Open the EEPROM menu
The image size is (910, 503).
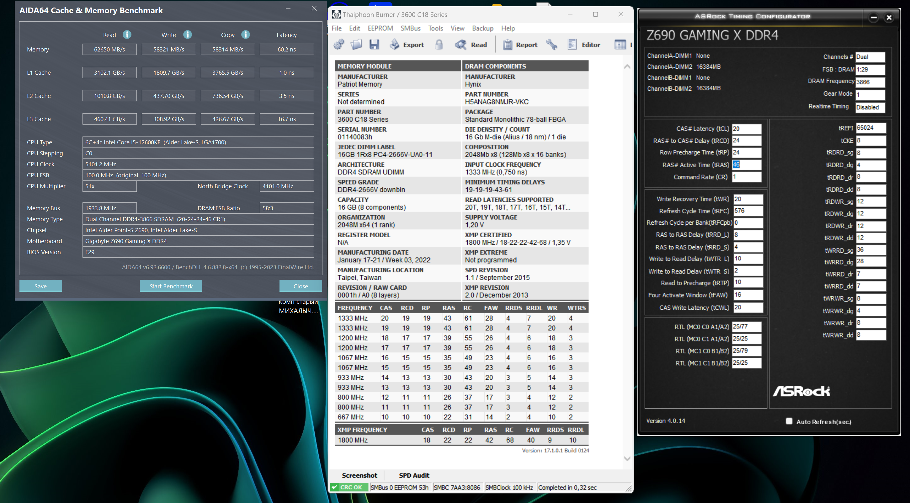380,28
